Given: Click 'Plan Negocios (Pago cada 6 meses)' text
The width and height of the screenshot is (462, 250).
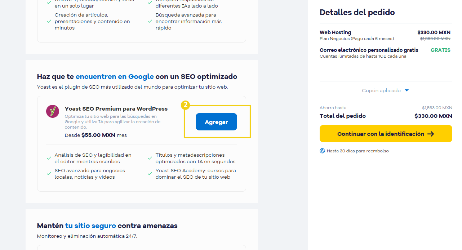Looking at the screenshot, I should [x=357, y=39].
